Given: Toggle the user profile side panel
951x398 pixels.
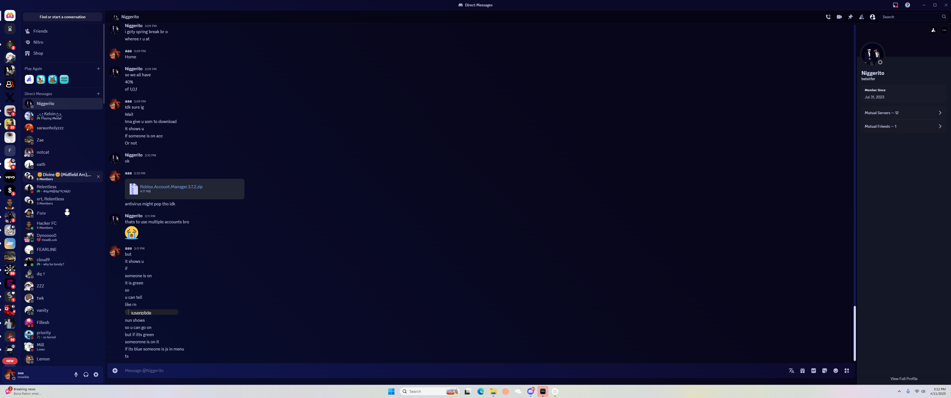Looking at the screenshot, I should [x=873, y=17].
